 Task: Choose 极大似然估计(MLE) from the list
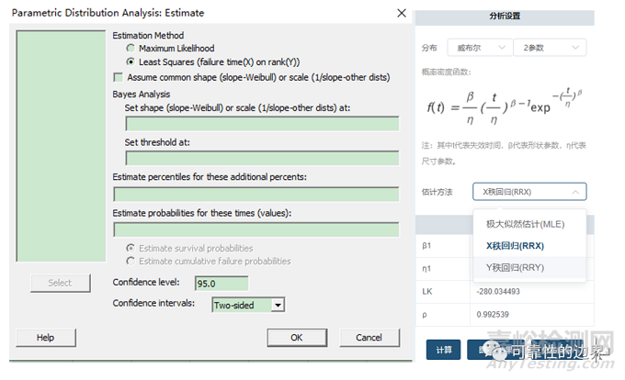click(525, 224)
